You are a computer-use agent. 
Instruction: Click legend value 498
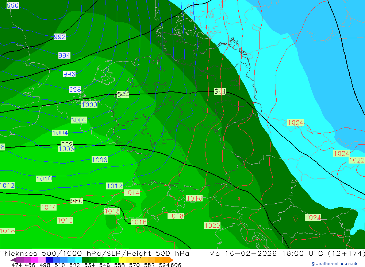click(45, 265)
